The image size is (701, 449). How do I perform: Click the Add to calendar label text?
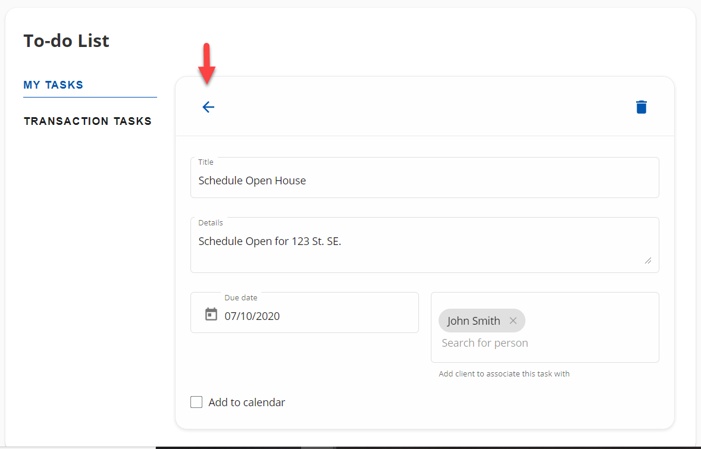[246, 403]
